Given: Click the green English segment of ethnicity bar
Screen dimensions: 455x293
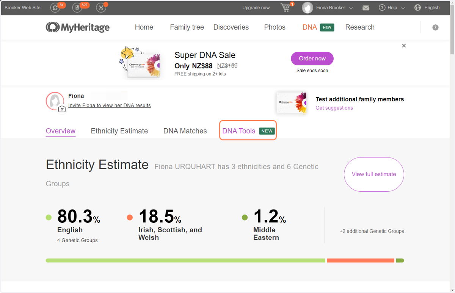Looking at the screenshot, I should pos(185,261).
